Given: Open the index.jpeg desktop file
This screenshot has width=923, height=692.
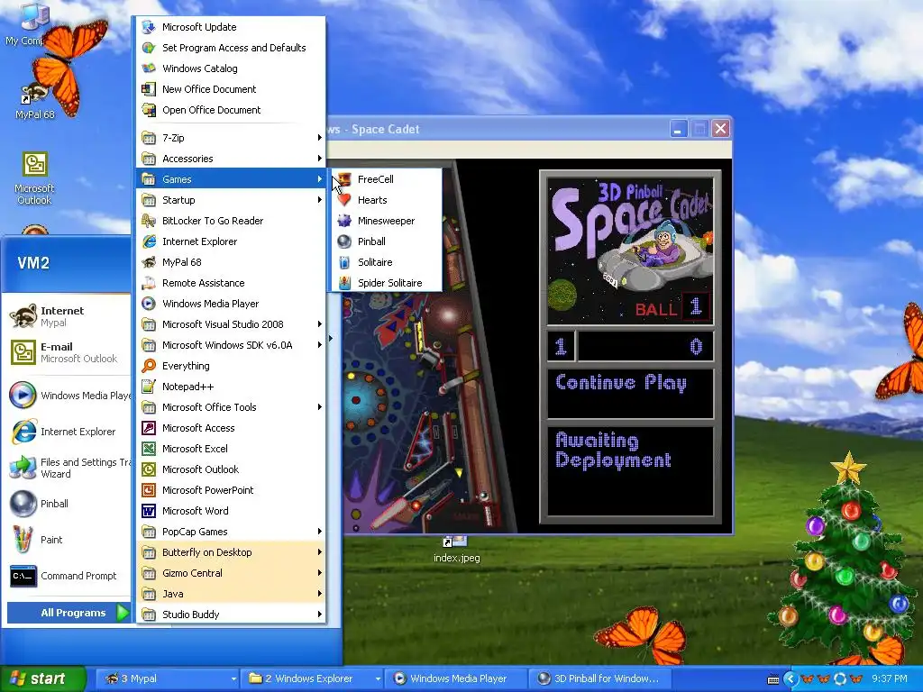Looking at the screenshot, I should tap(457, 550).
